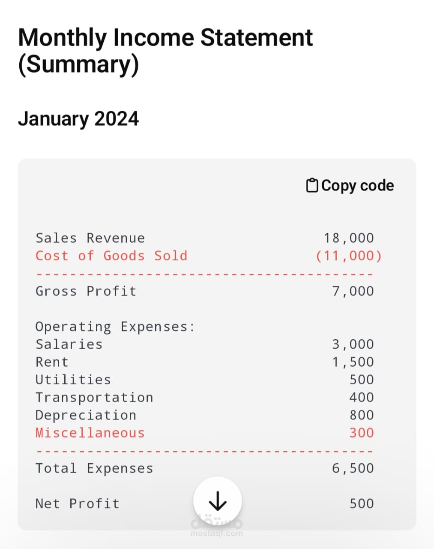Click the January 2024 subheading

click(x=78, y=119)
